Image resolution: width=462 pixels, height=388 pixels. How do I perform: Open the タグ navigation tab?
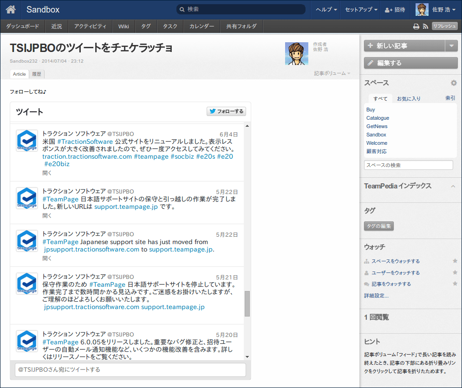[x=146, y=26]
